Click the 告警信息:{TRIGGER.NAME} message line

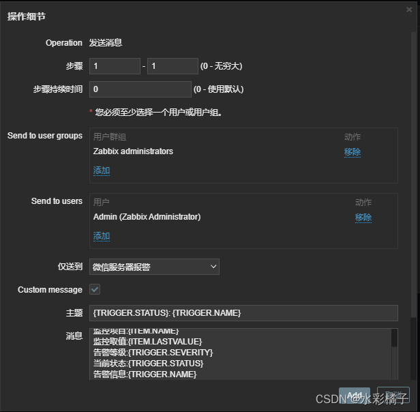[145, 374]
